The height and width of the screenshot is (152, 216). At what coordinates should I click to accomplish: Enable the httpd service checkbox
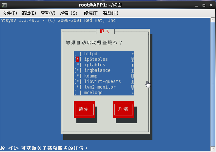[x=78, y=54]
